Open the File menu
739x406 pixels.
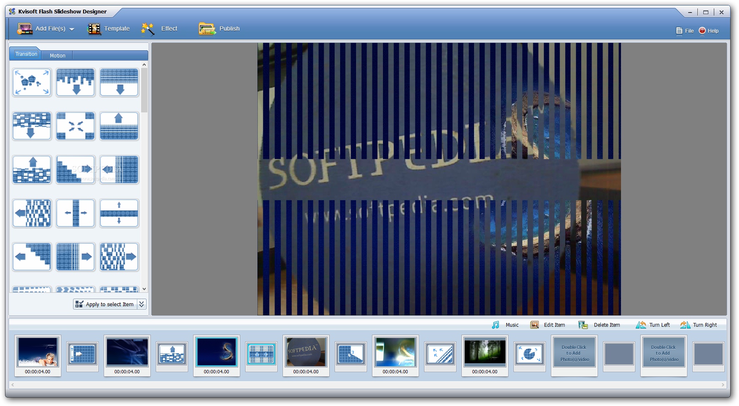click(685, 31)
